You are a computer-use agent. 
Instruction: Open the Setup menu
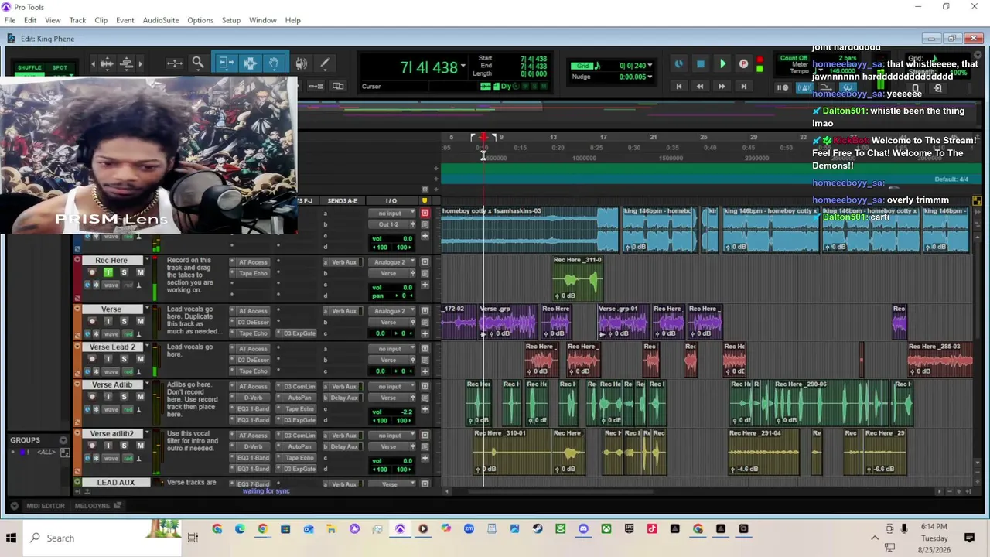click(231, 20)
